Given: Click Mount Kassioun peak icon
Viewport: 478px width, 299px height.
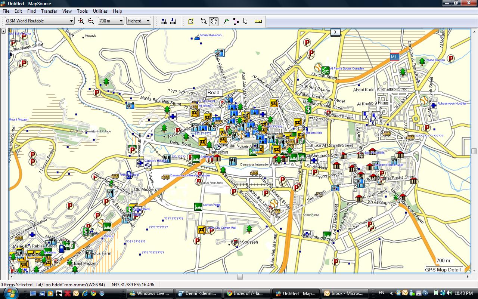Looking at the screenshot, I should point(197,37).
